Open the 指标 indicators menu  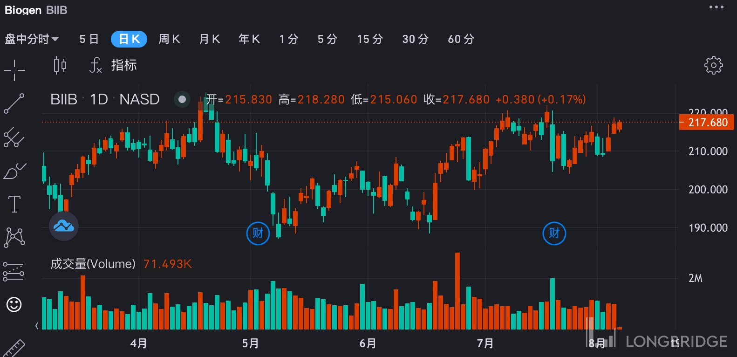(113, 65)
